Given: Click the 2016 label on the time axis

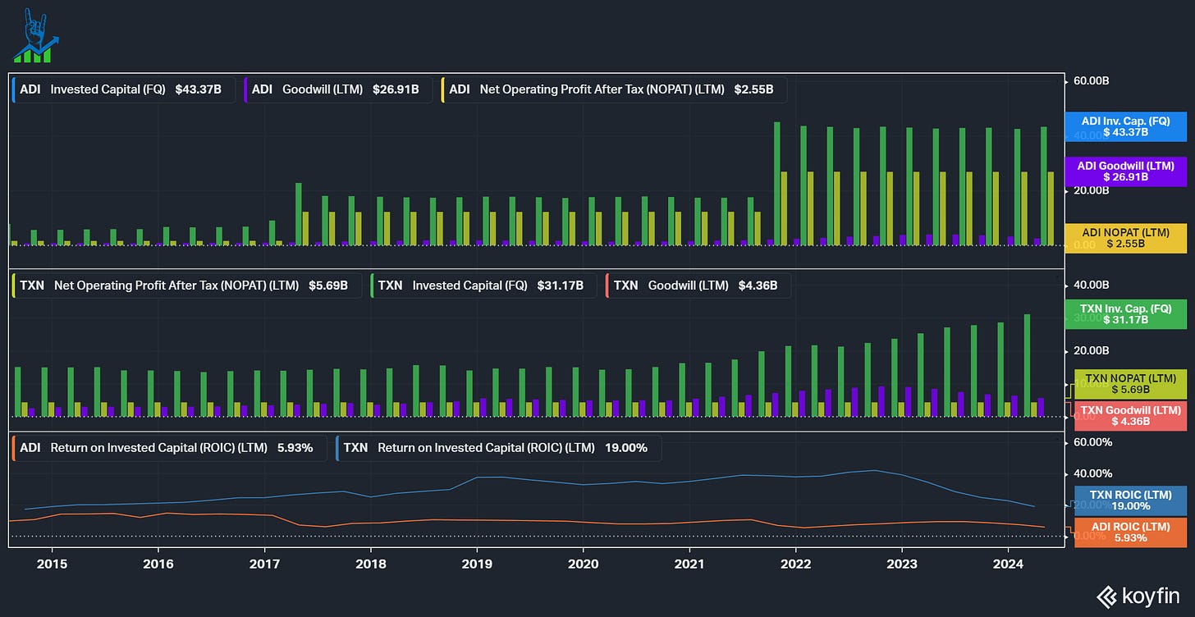Looking at the screenshot, I should click(158, 564).
